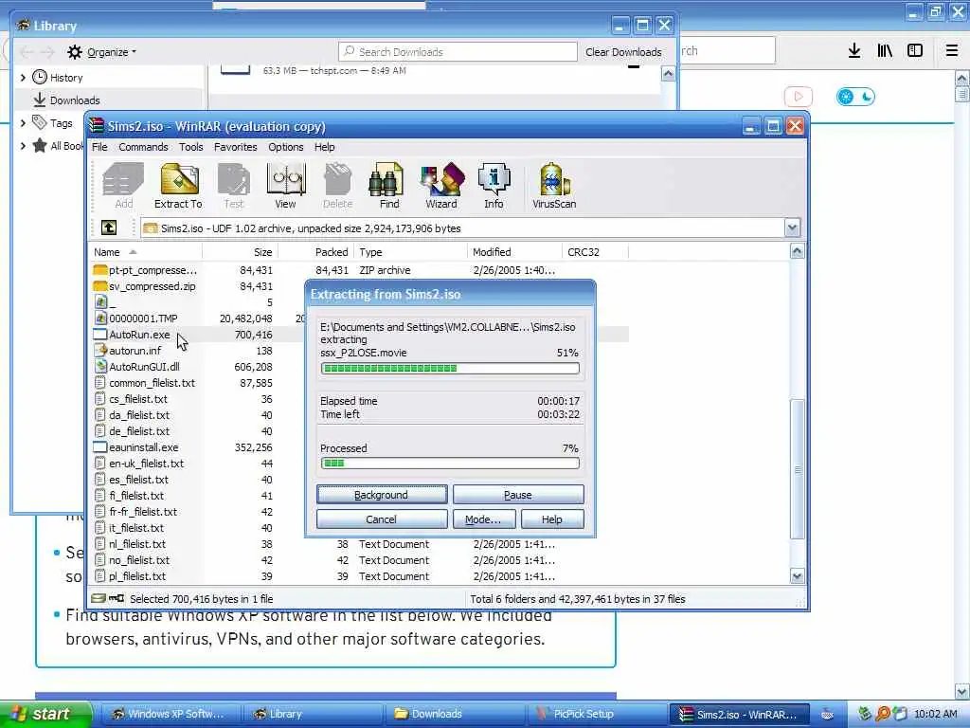Open the File menu in WinRAR
Screen dimensions: 970x728
pos(99,147)
